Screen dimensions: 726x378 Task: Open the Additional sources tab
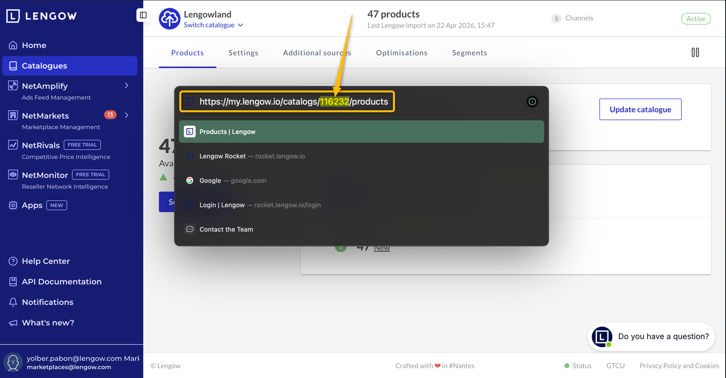point(317,53)
